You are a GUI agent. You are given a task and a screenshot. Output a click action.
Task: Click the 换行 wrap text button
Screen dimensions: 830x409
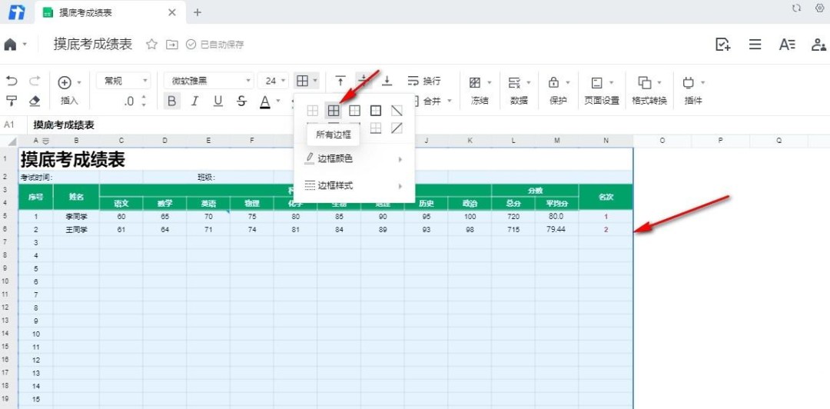424,81
